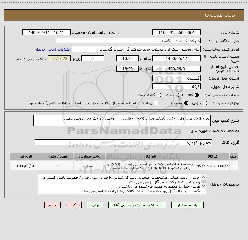Click the remaining days field showing 5

(x=93, y=59)
